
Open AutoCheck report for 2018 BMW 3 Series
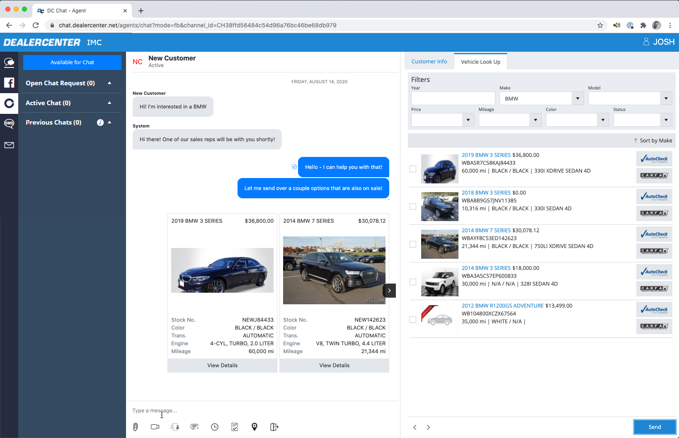pyautogui.click(x=654, y=197)
